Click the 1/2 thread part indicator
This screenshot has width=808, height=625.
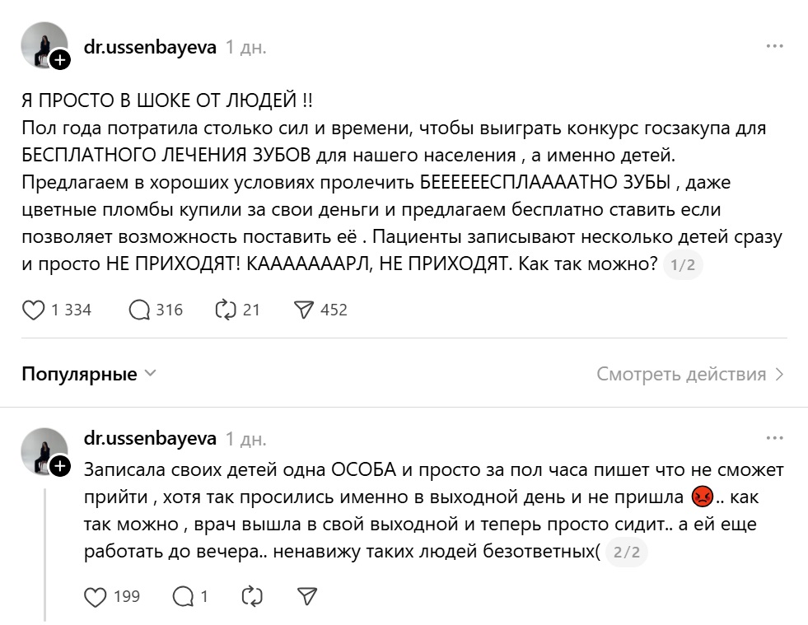(x=683, y=265)
